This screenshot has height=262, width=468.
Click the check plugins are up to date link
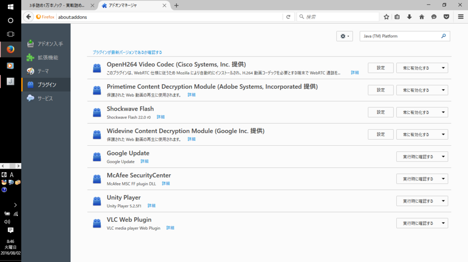coord(127,52)
